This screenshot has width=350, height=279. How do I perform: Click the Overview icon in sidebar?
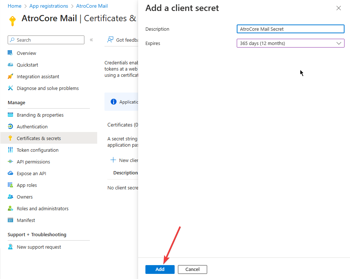(x=10, y=53)
